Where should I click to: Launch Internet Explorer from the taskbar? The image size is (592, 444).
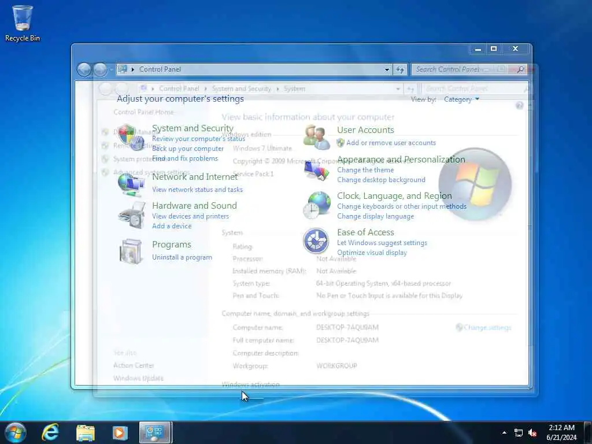(50, 432)
